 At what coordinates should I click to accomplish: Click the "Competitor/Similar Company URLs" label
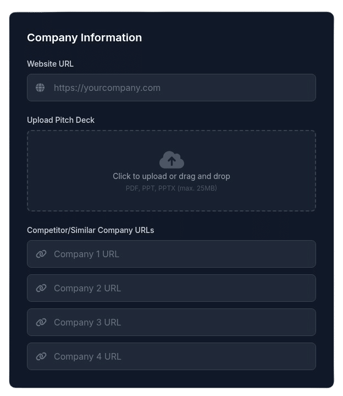[x=90, y=230]
